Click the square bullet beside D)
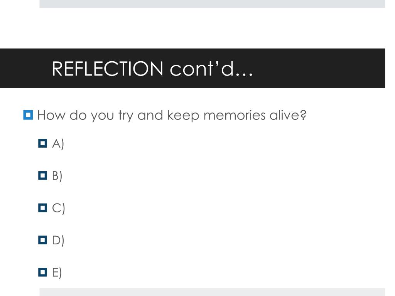395x296 pixels. (x=42, y=240)
